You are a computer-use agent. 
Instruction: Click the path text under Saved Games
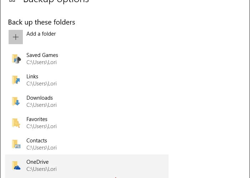point(41,62)
